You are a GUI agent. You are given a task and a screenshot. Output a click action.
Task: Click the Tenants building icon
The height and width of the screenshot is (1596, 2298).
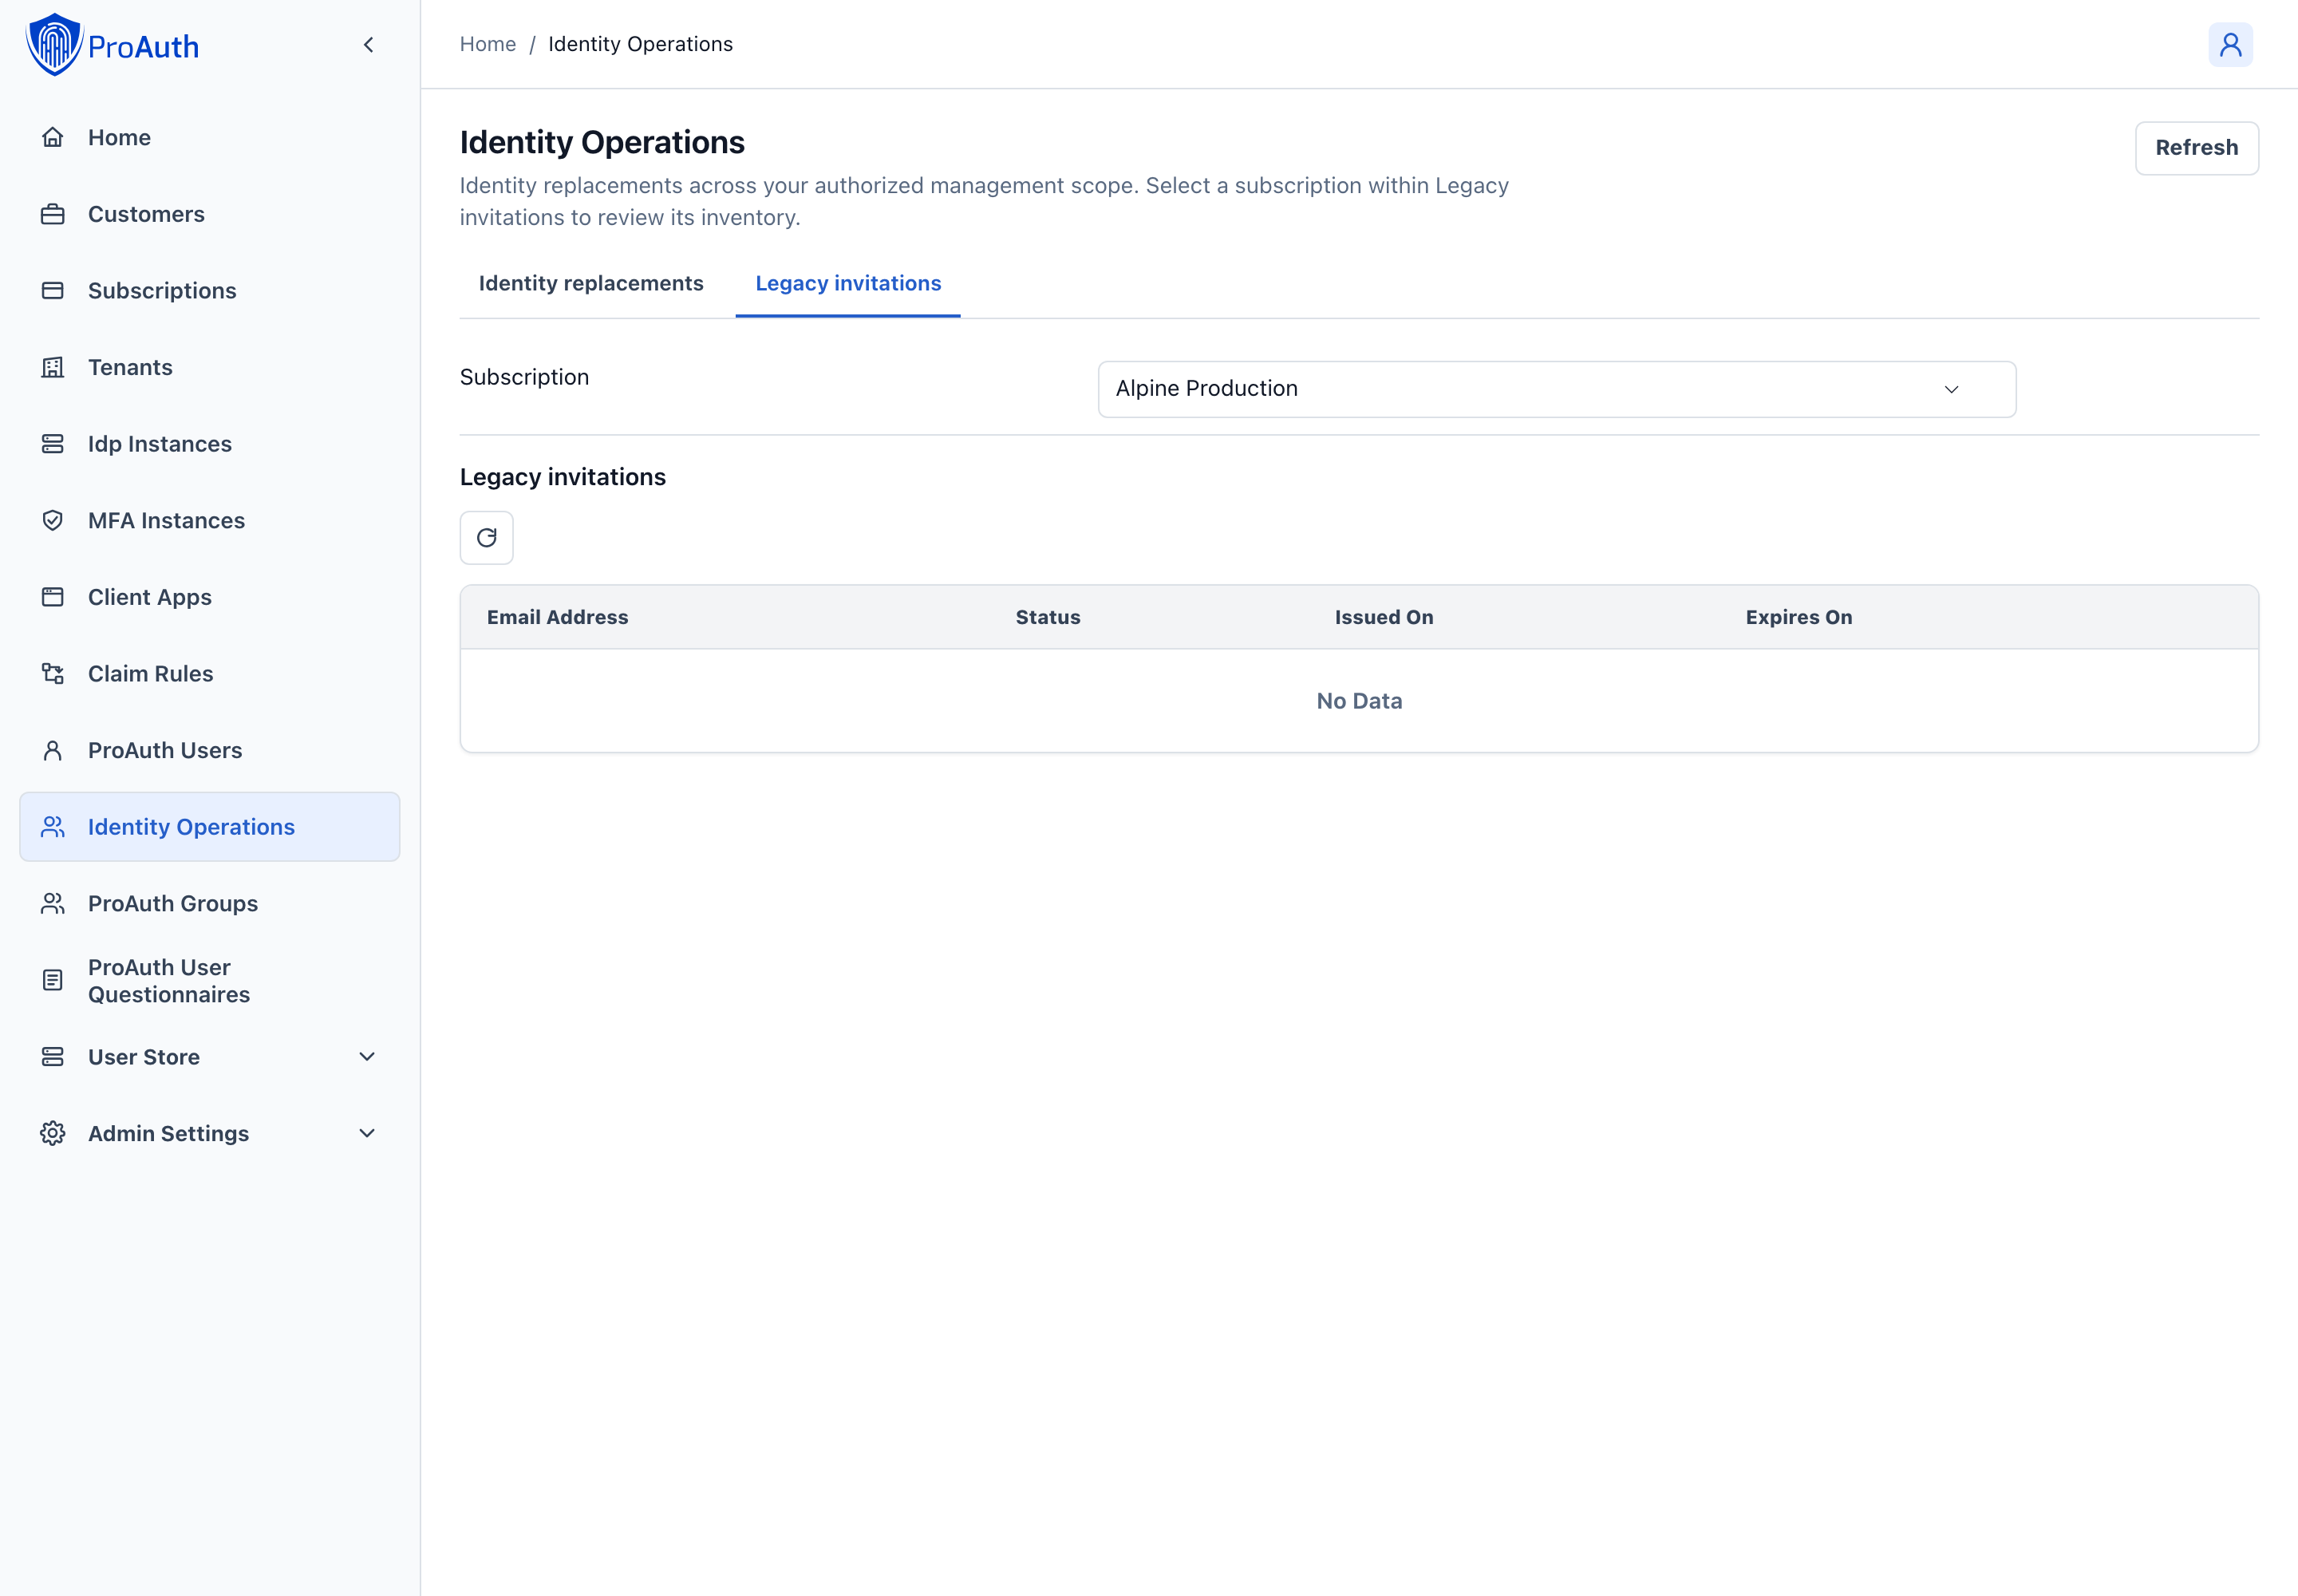53,367
